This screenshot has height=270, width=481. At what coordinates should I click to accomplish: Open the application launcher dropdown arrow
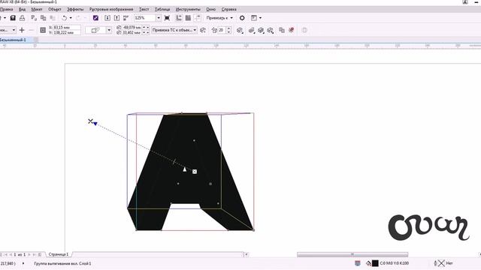[261, 18]
